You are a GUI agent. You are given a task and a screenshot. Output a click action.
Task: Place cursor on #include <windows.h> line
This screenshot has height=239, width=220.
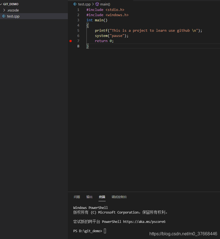coord(108,15)
